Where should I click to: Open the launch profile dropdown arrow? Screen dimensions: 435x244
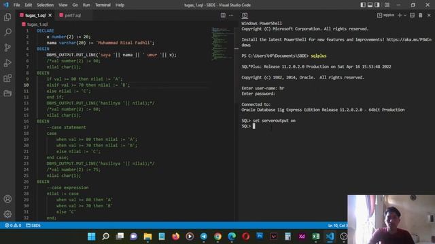[x=405, y=15]
